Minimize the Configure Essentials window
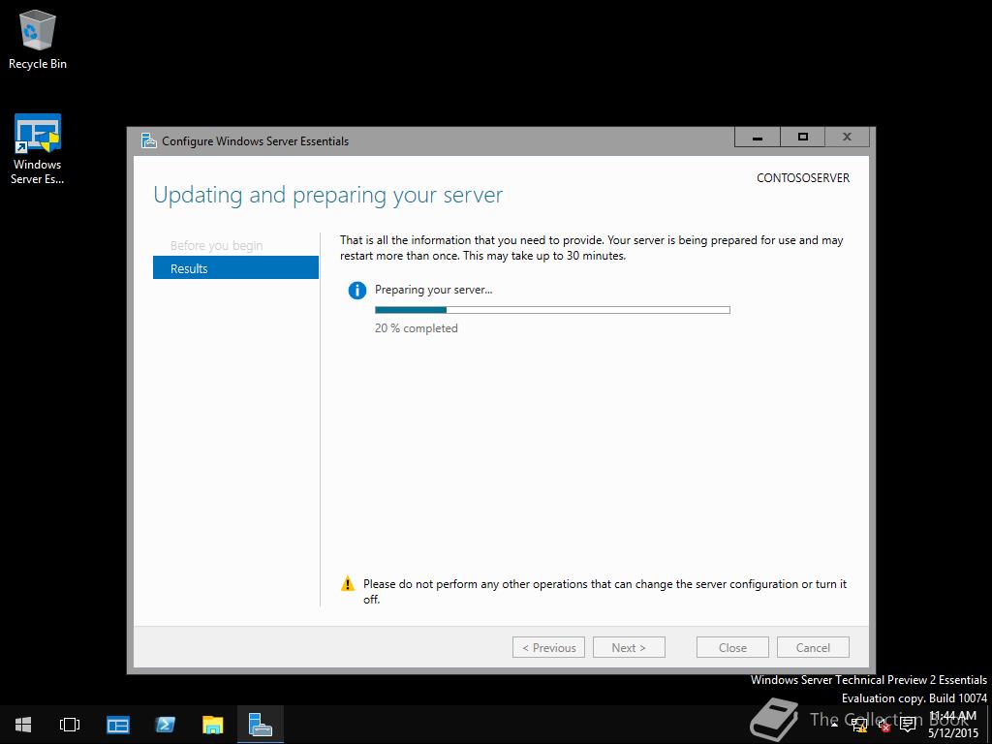This screenshot has height=744, width=992. [758, 138]
